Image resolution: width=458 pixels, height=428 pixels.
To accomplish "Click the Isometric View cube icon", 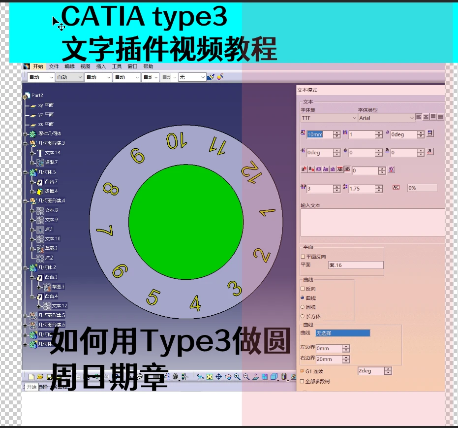I will pyautogui.click(x=274, y=377).
